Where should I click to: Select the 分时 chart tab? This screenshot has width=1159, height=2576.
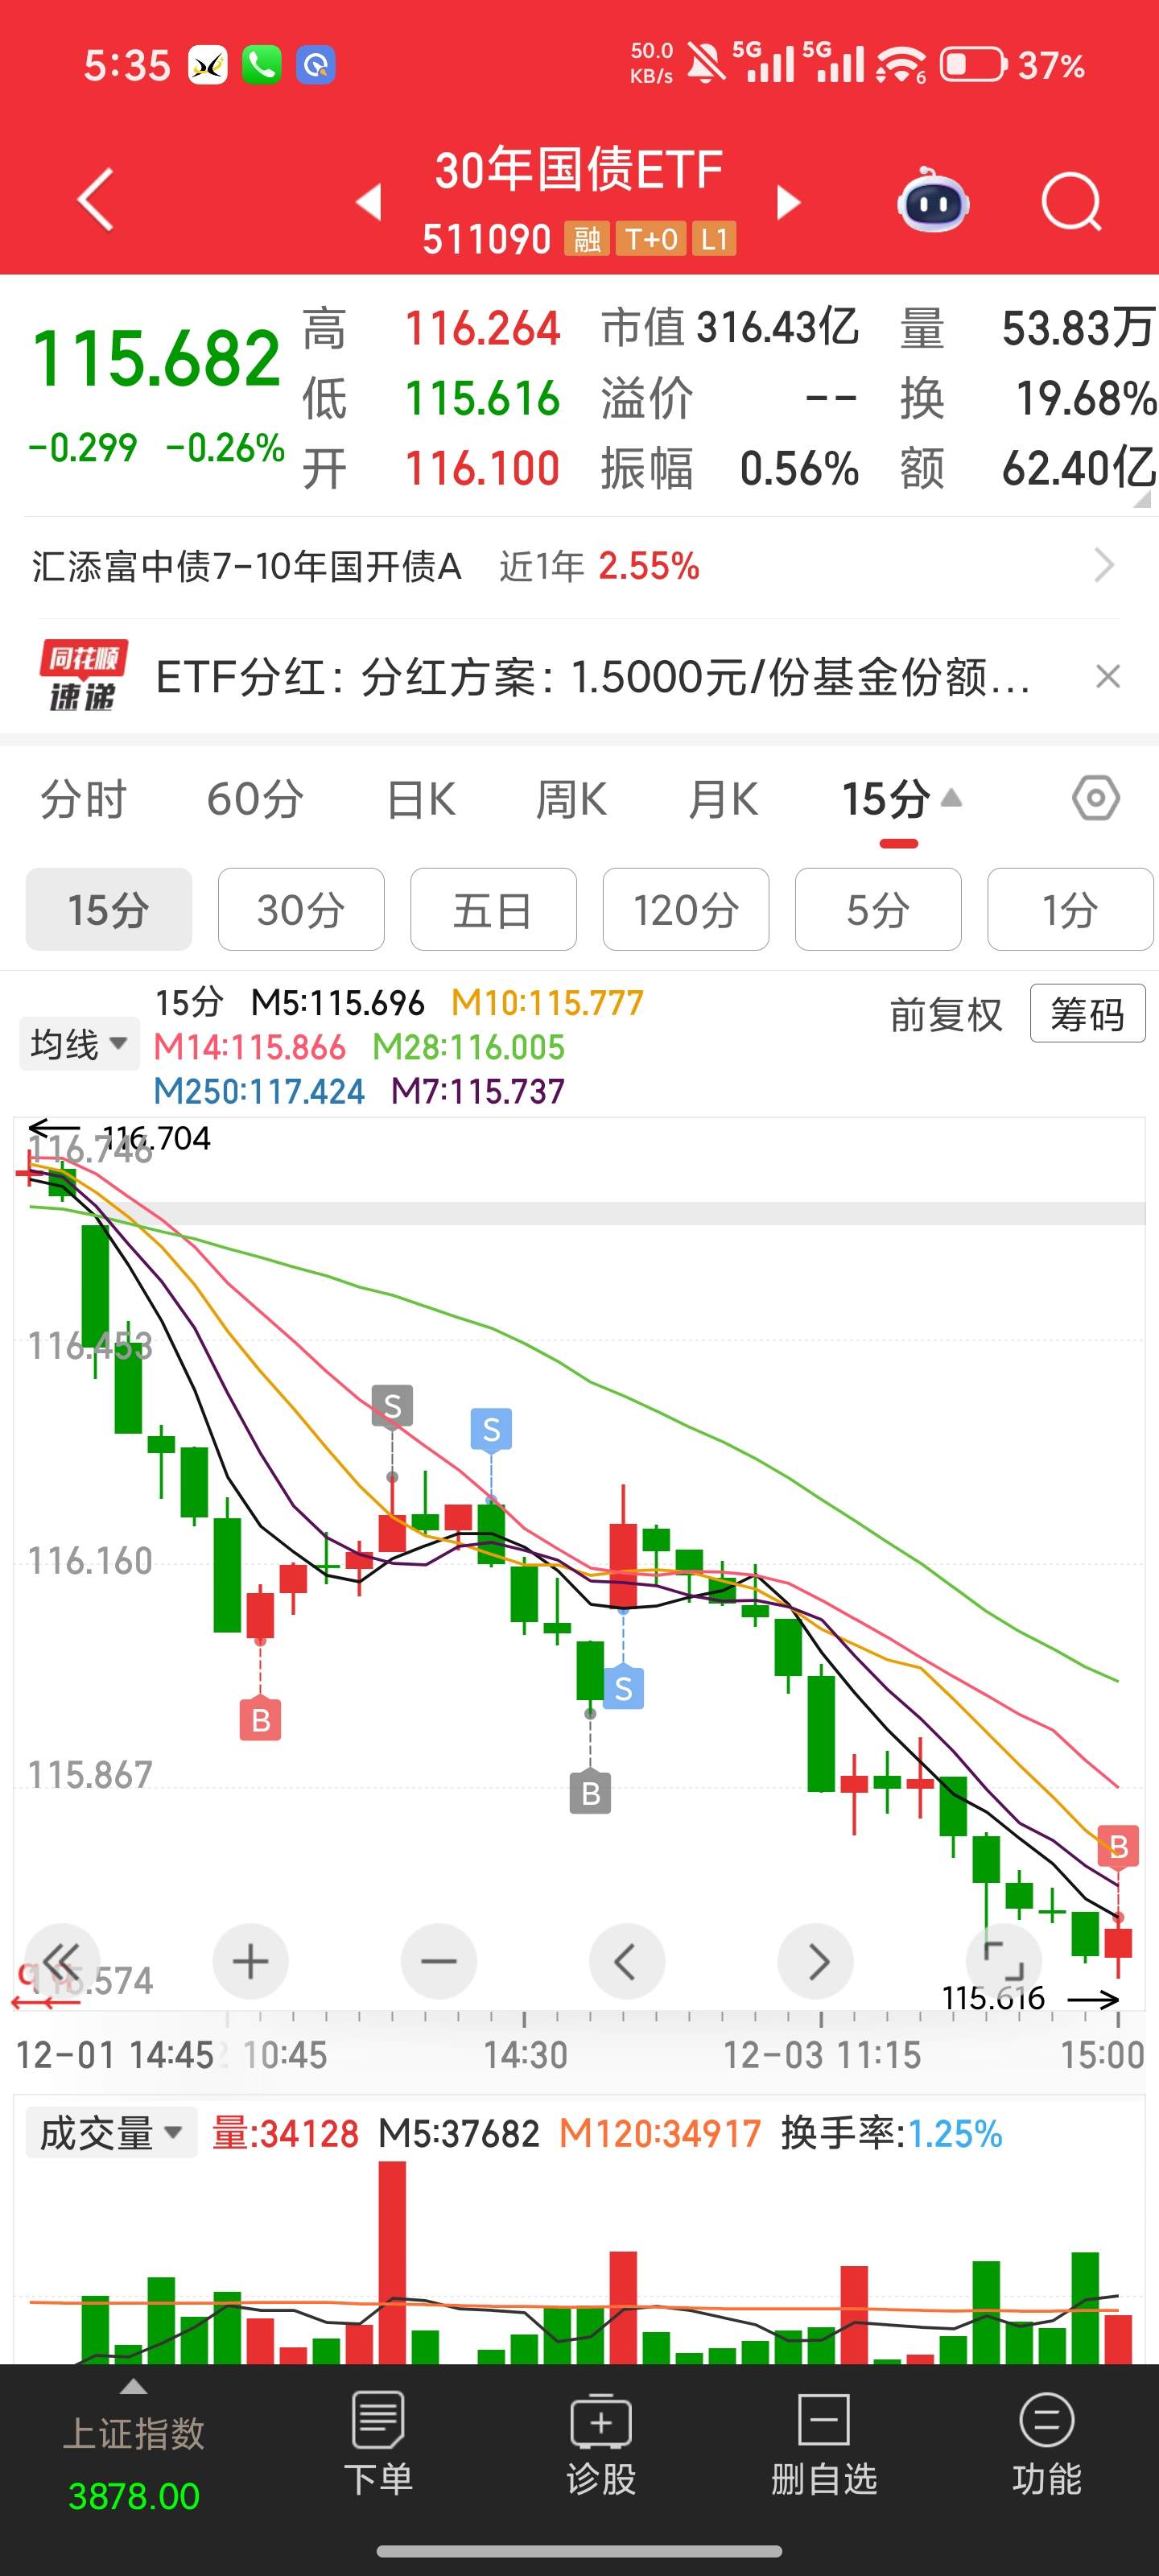(83, 799)
